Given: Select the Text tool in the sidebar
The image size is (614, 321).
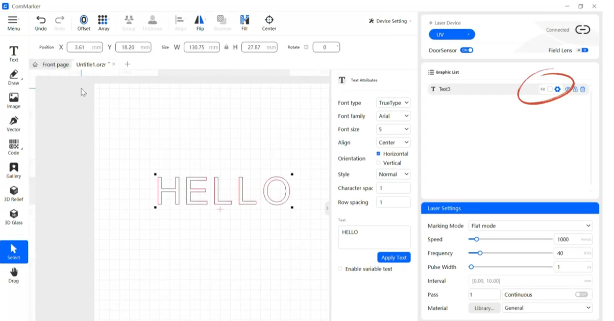Looking at the screenshot, I should (x=13, y=53).
